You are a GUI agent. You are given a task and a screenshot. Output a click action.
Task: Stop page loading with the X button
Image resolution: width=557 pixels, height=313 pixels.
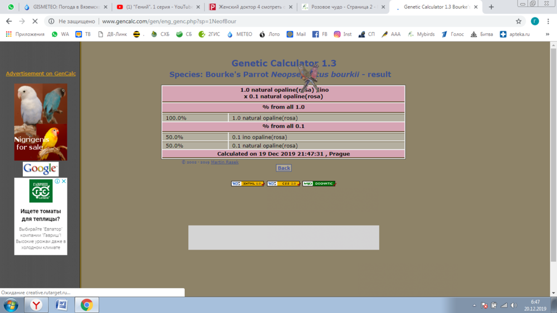coord(35,21)
